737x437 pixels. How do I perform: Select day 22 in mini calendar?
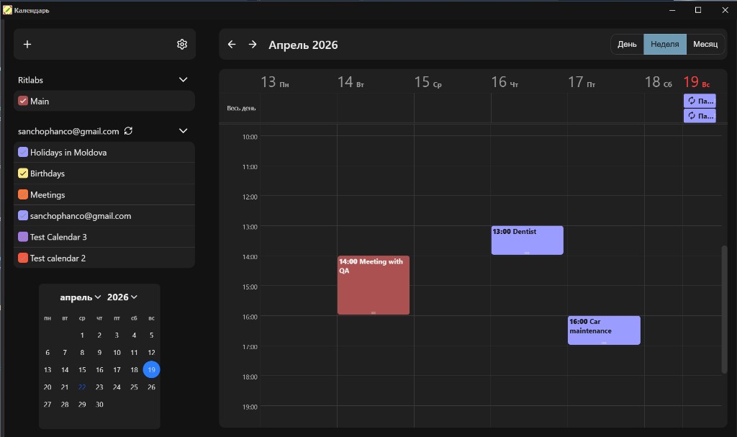(82, 387)
